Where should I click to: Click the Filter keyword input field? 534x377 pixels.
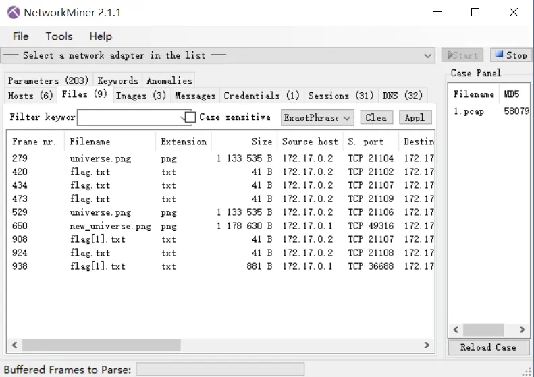coord(130,118)
